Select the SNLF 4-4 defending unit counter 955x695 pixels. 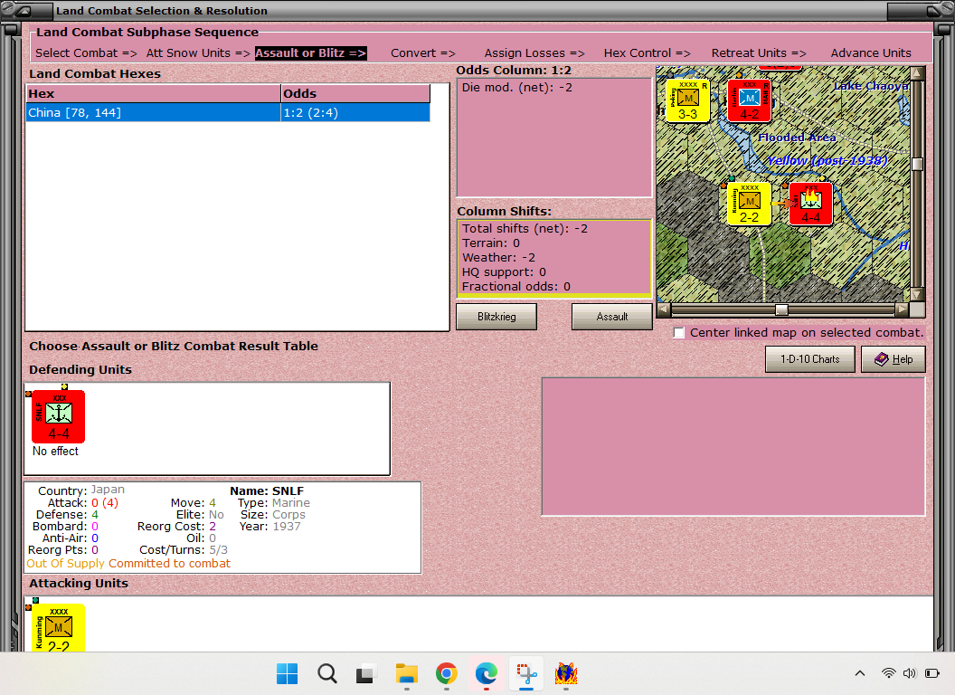click(x=59, y=416)
